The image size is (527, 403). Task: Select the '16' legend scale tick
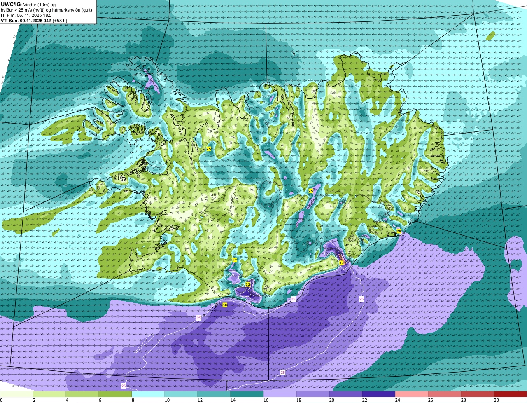point(266,400)
